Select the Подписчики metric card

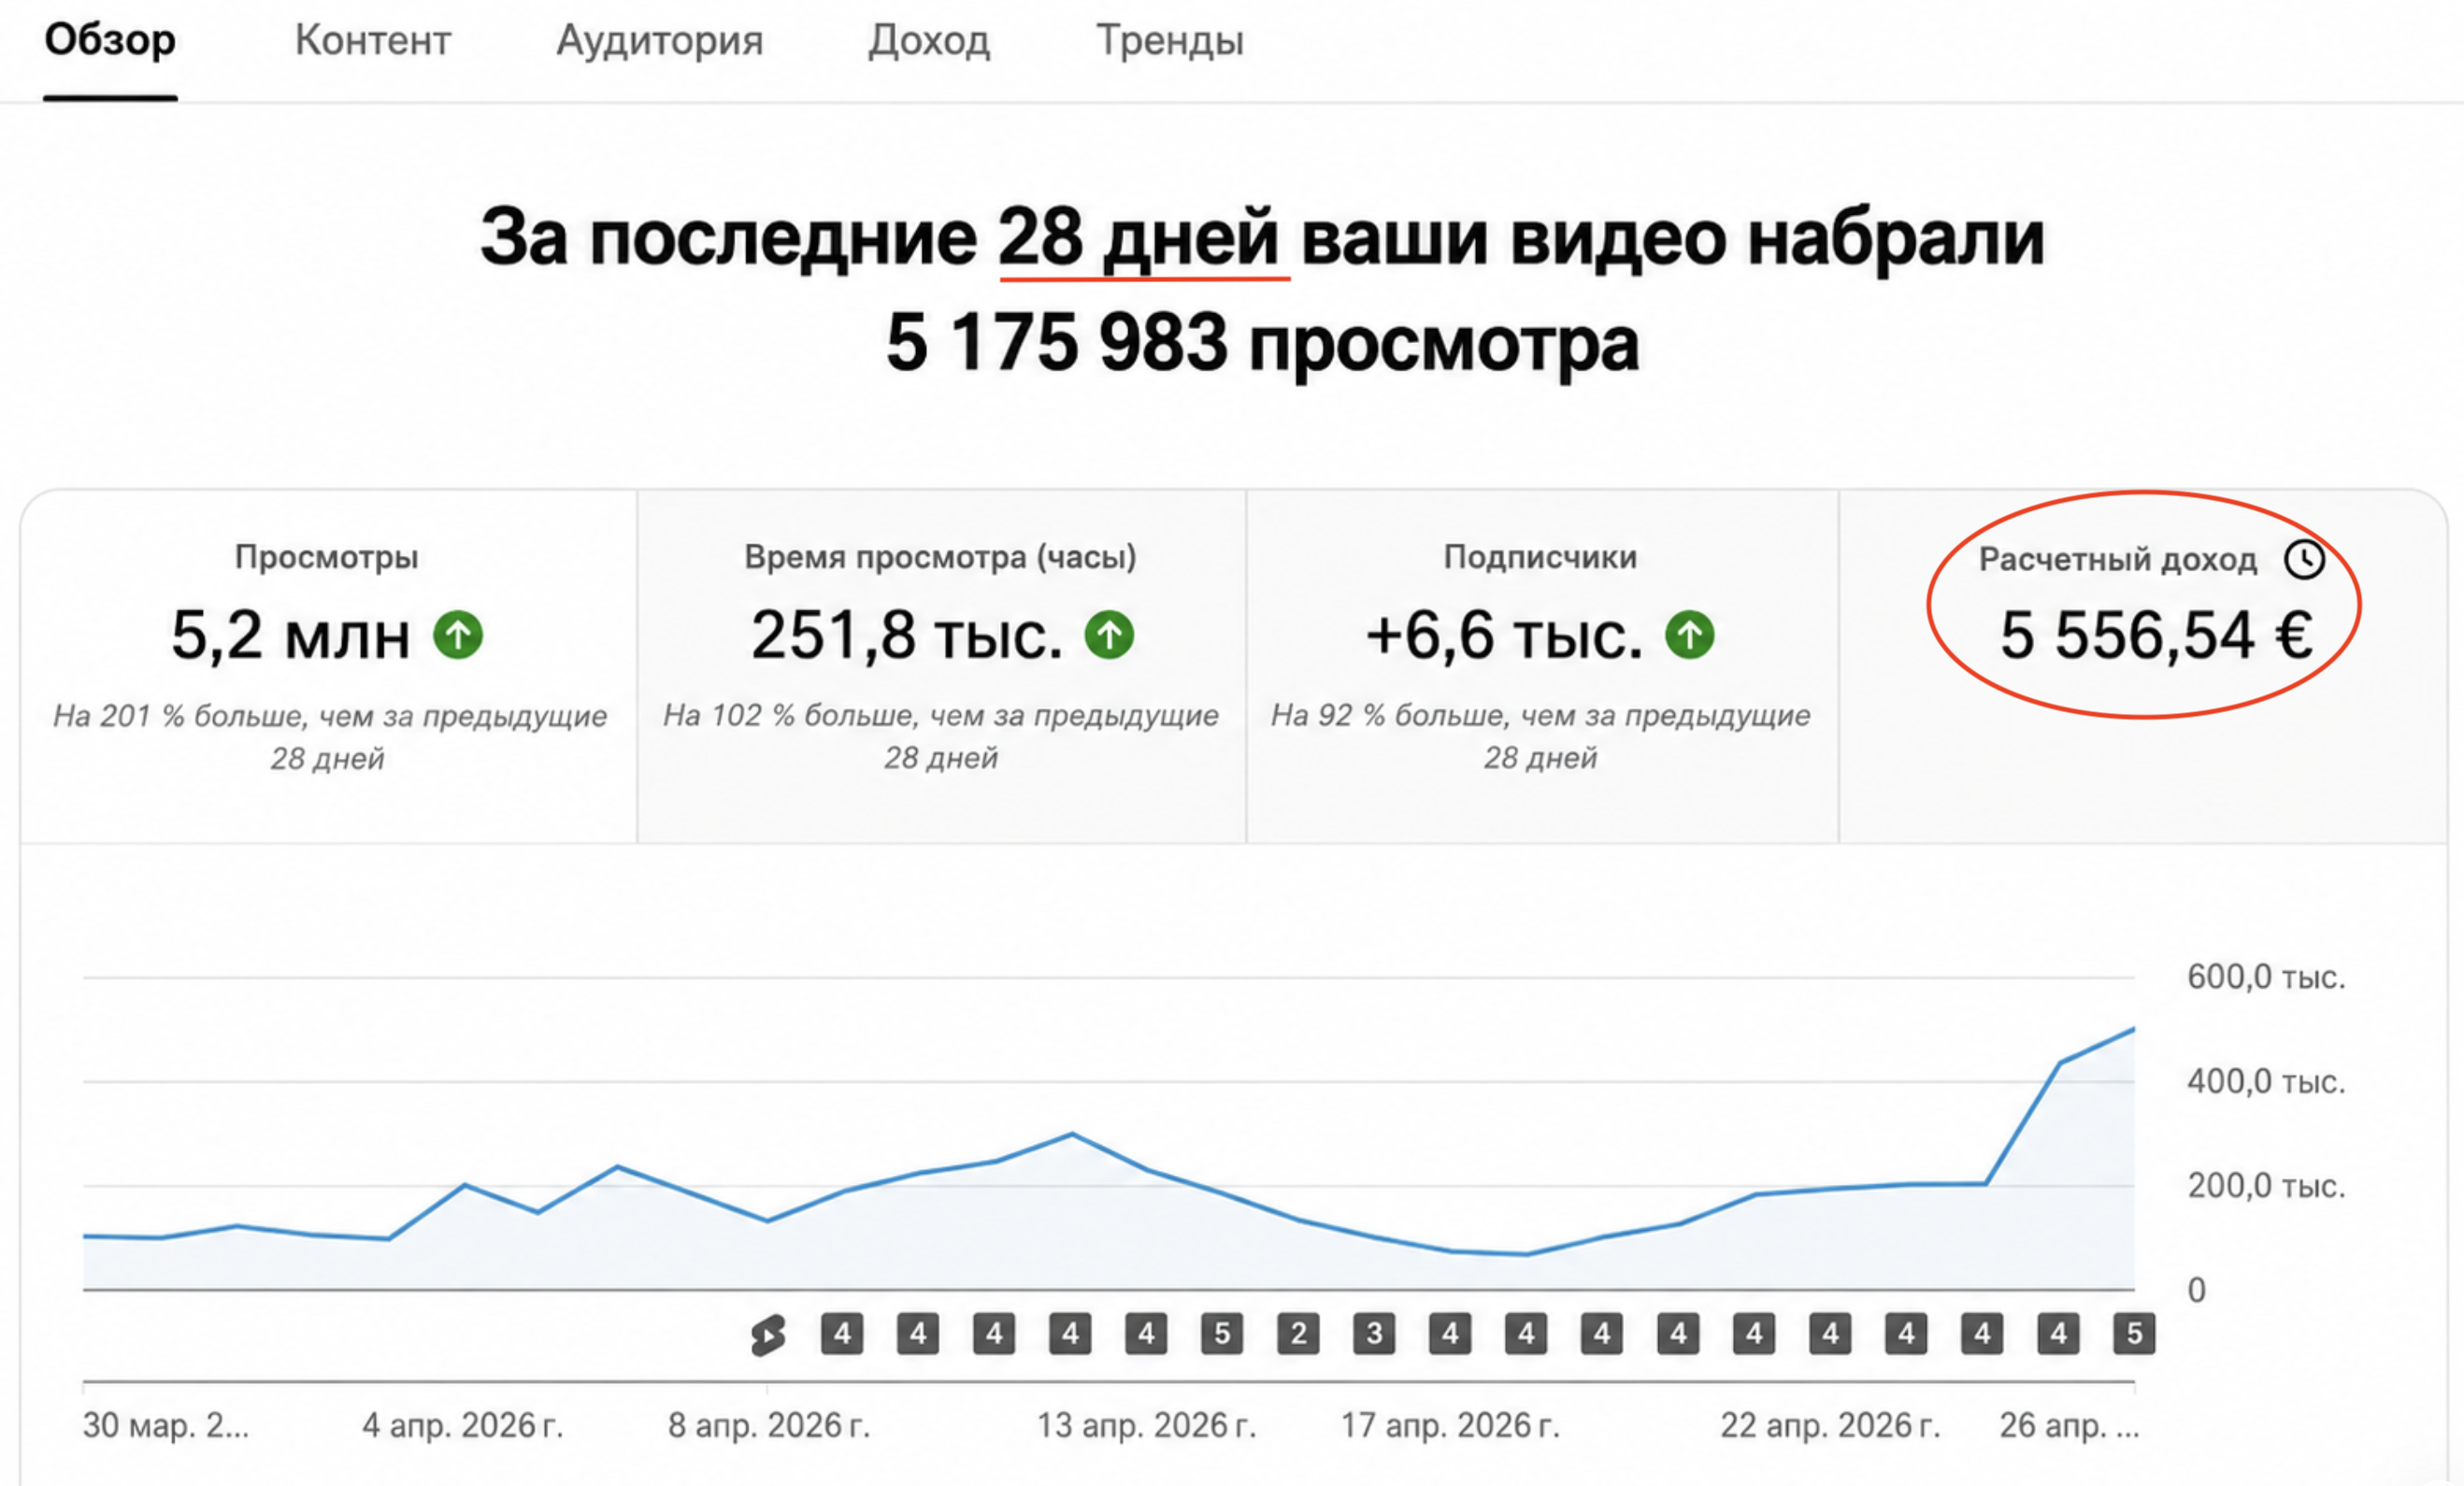tap(1542, 666)
